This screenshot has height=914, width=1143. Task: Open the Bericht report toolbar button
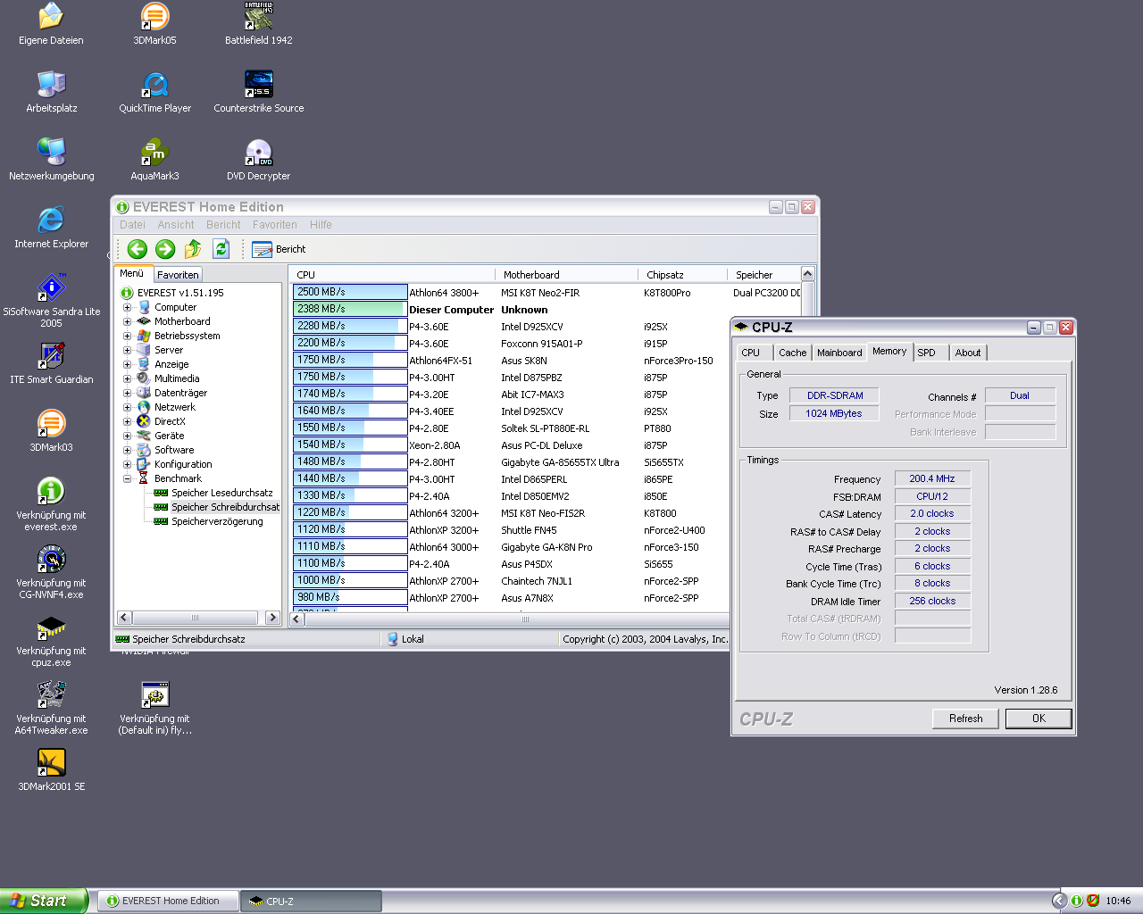click(x=279, y=249)
